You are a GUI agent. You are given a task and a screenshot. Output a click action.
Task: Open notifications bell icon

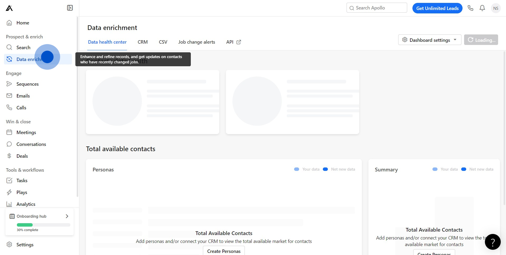482,8
